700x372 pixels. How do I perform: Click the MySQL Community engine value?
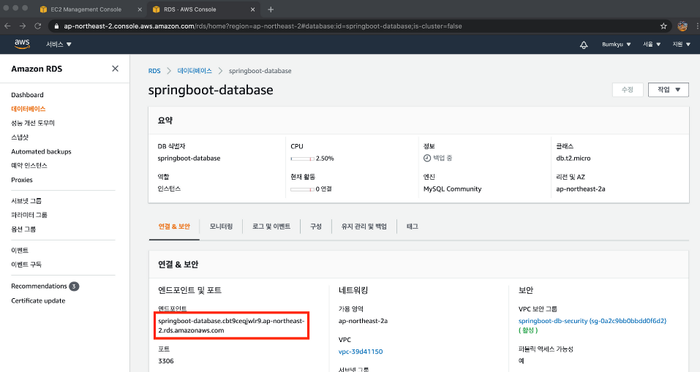click(452, 189)
